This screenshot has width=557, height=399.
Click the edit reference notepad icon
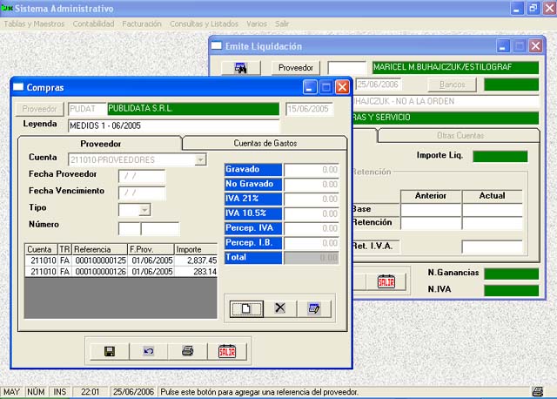313,308
